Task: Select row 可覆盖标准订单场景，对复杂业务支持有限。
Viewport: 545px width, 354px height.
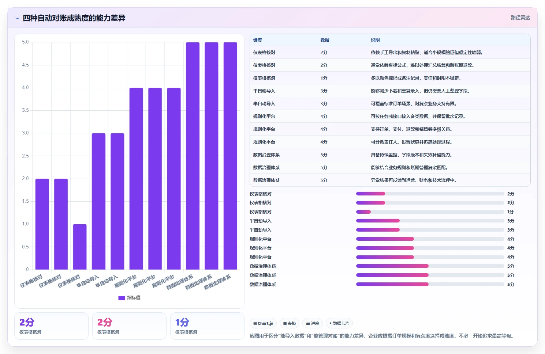Action: click(x=390, y=104)
